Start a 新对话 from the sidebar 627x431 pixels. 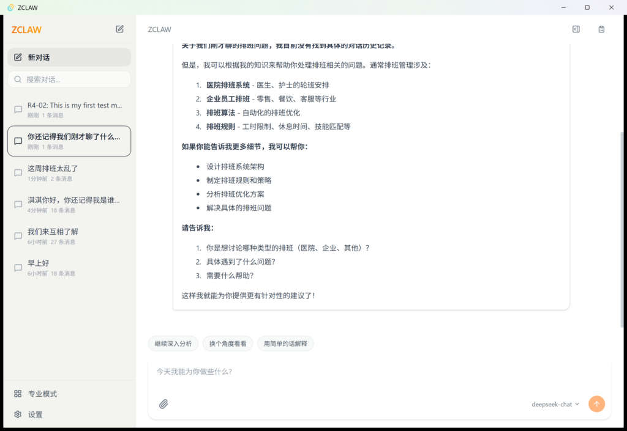pos(69,57)
